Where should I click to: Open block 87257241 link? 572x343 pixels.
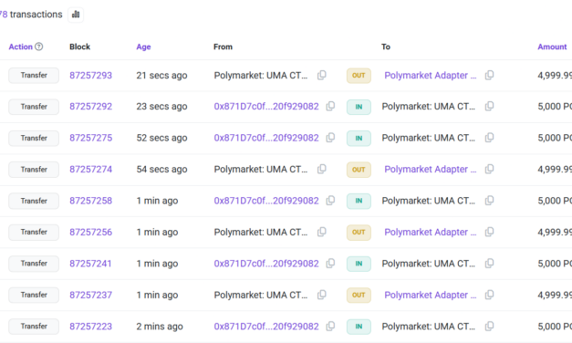click(90, 263)
